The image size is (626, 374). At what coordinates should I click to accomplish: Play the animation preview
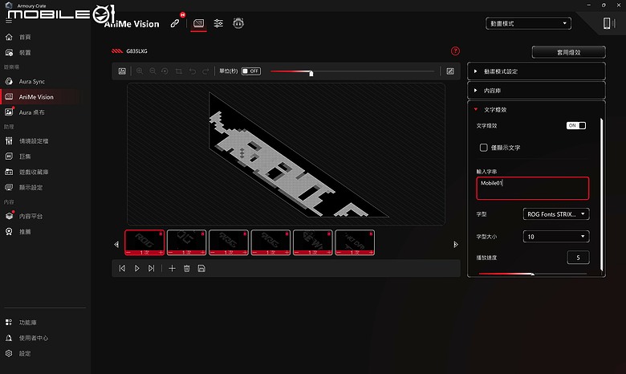pos(136,269)
